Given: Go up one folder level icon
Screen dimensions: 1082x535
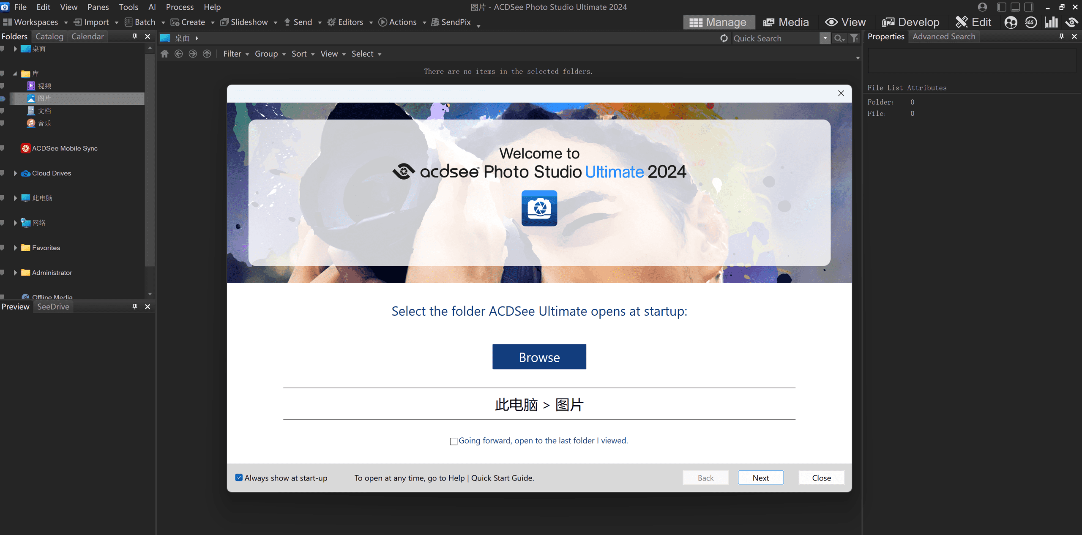Looking at the screenshot, I should click(207, 54).
